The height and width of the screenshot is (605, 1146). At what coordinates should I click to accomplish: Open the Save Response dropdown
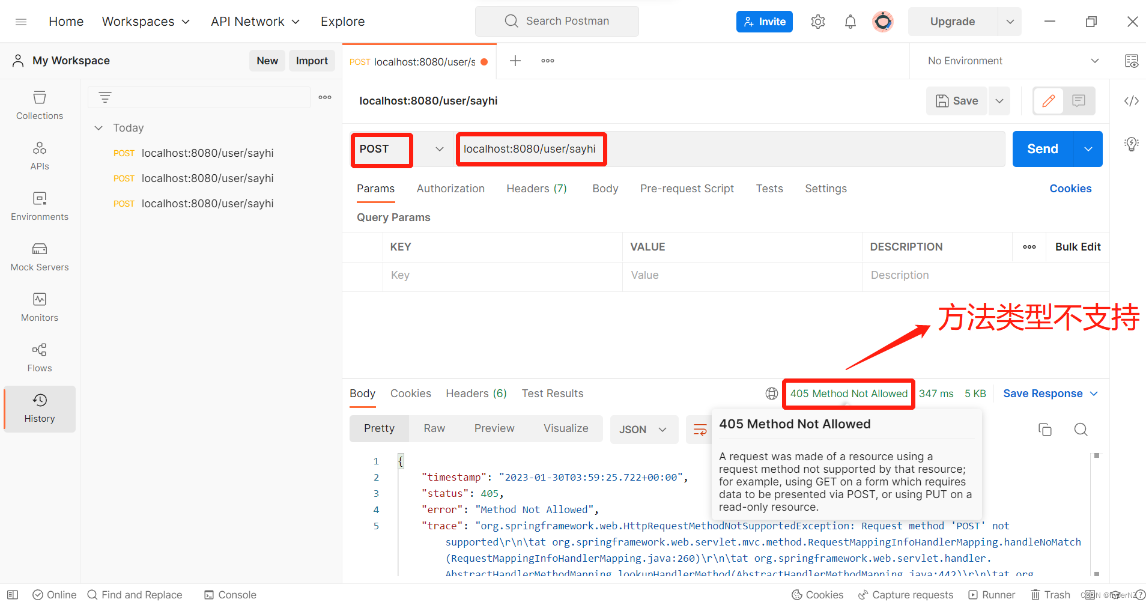point(1050,394)
